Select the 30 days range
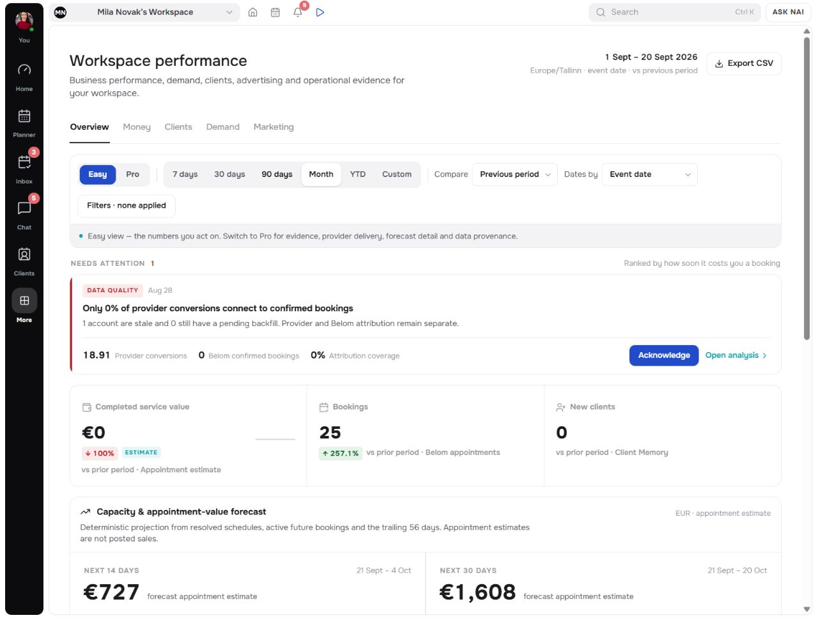The width and height of the screenshot is (818, 620). pos(229,174)
